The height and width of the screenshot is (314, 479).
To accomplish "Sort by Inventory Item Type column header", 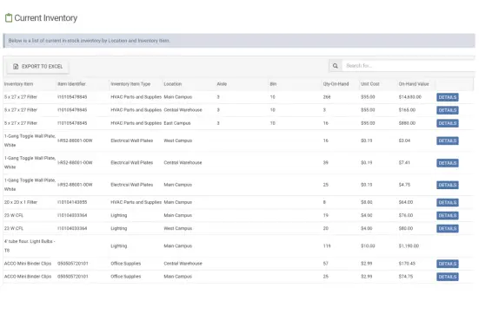I will [130, 84].
